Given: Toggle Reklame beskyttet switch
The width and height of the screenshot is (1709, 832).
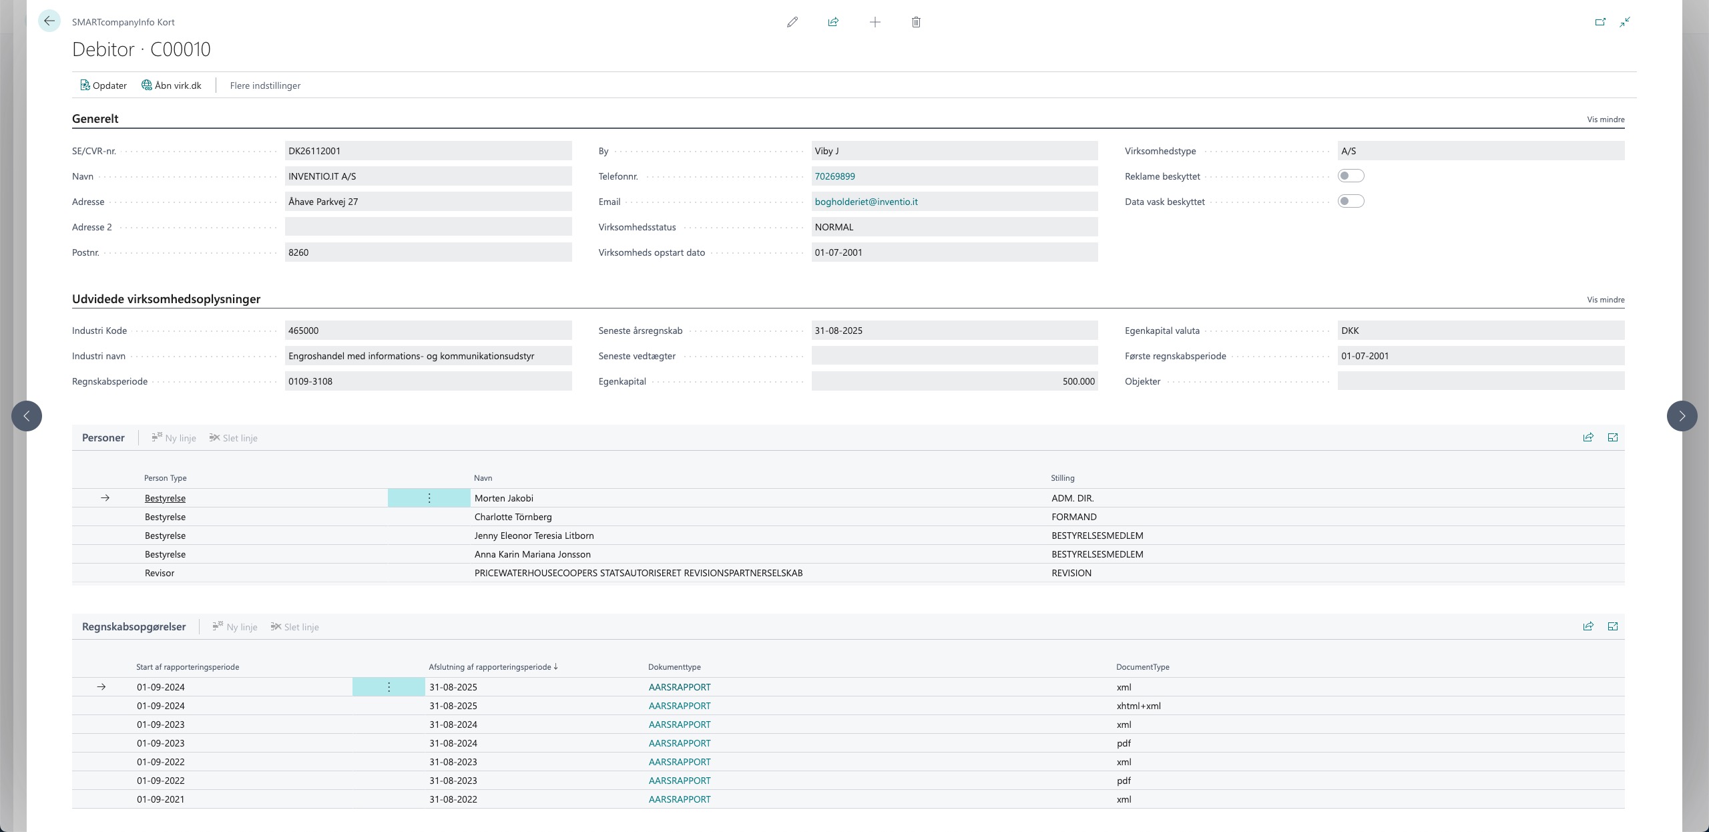Looking at the screenshot, I should coord(1351,176).
